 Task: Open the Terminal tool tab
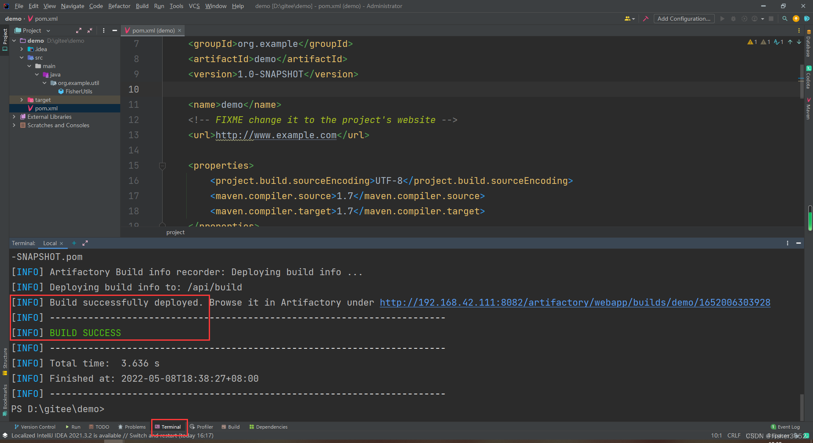pyautogui.click(x=168, y=427)
